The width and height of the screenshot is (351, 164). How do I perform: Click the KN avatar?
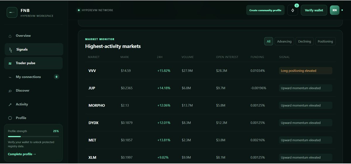click(335, 10)
